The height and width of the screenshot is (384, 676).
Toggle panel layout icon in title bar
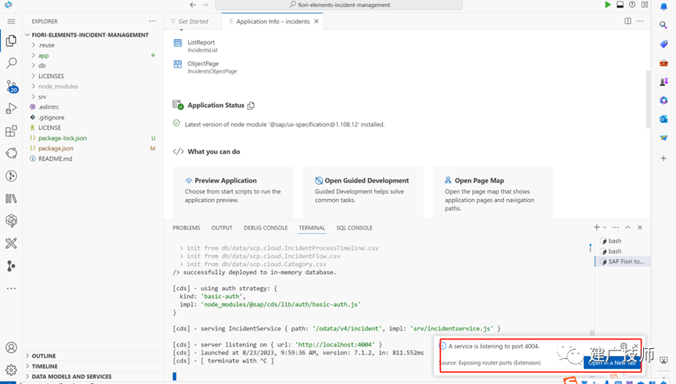pos(620,5)
